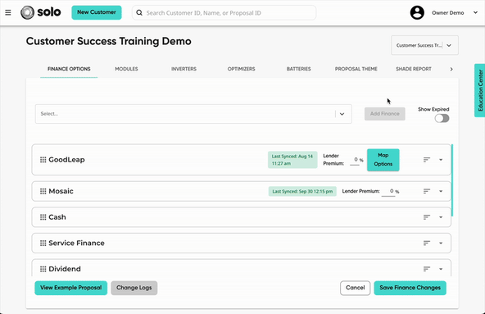Screen dimensions: 485x314
Task: Expand the Mosaic finance row
Action: (x=441, y=191)
